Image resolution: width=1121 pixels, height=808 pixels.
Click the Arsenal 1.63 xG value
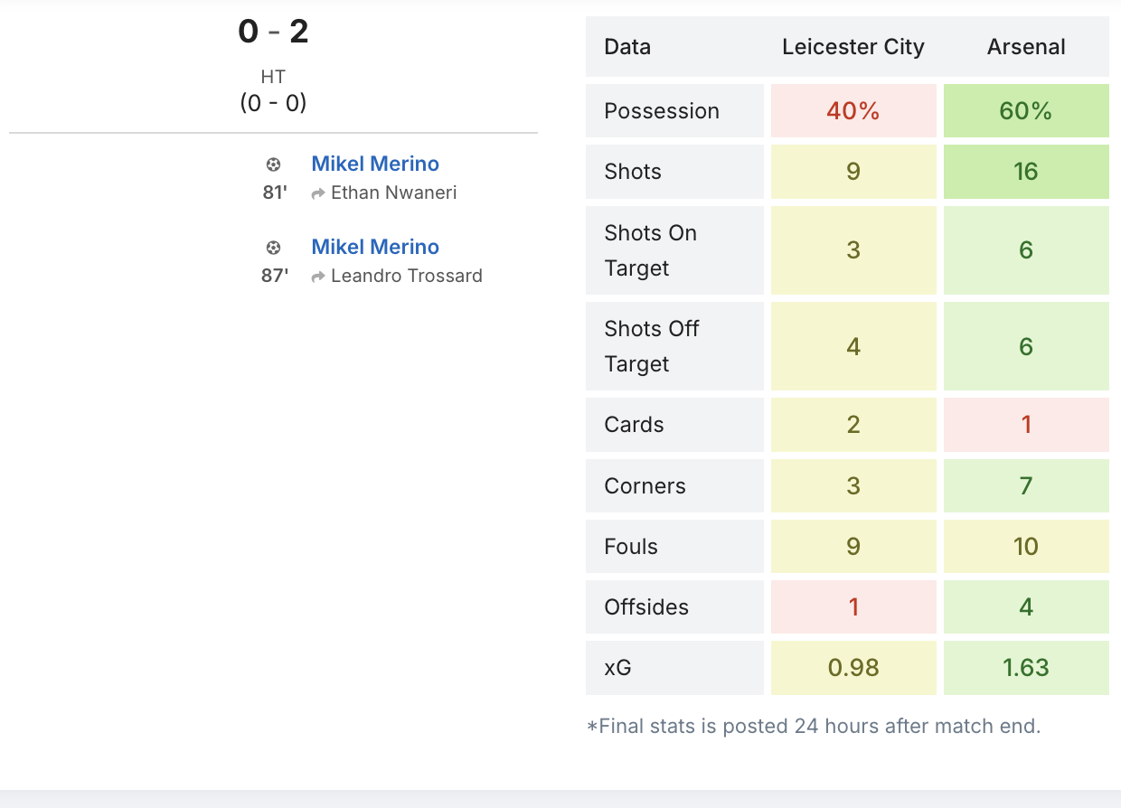[x=1026, y=668]
